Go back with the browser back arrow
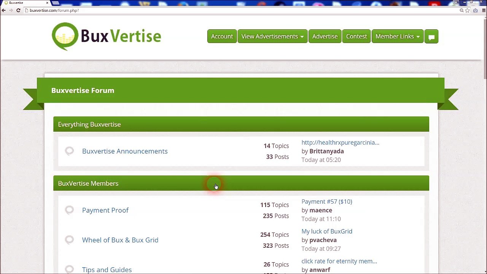The width and height of the screenshot is (487, 274). coord(3,10)
